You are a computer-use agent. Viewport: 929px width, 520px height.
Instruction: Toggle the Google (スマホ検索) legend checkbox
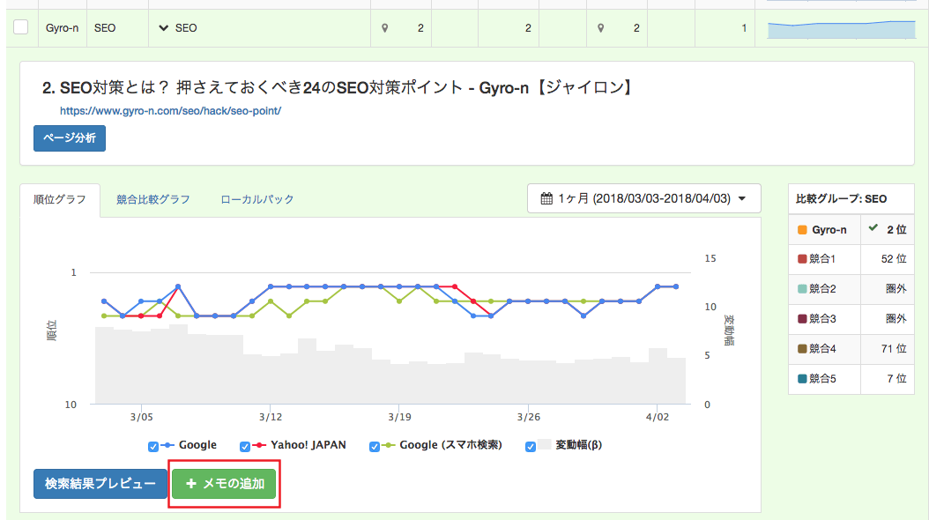pos(375,447)
